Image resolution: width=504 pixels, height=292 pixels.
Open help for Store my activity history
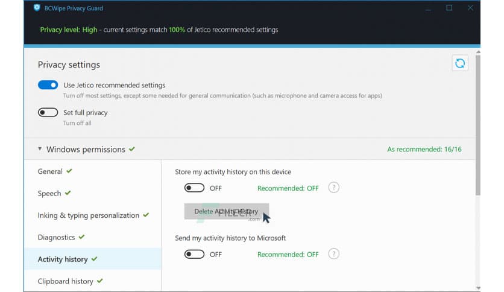point(333,188)
